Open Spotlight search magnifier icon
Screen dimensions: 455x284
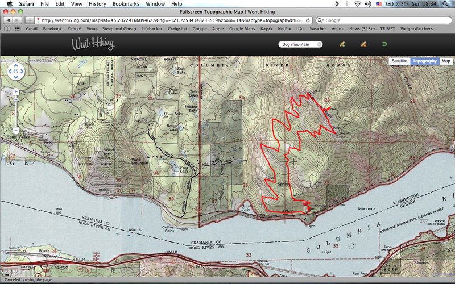pyautogui.click(x=445, y=4)
